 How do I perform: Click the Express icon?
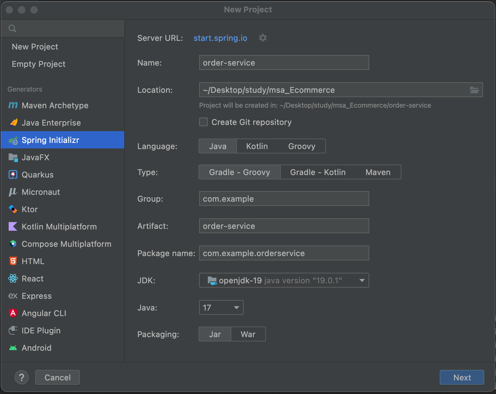click(13, 296)
